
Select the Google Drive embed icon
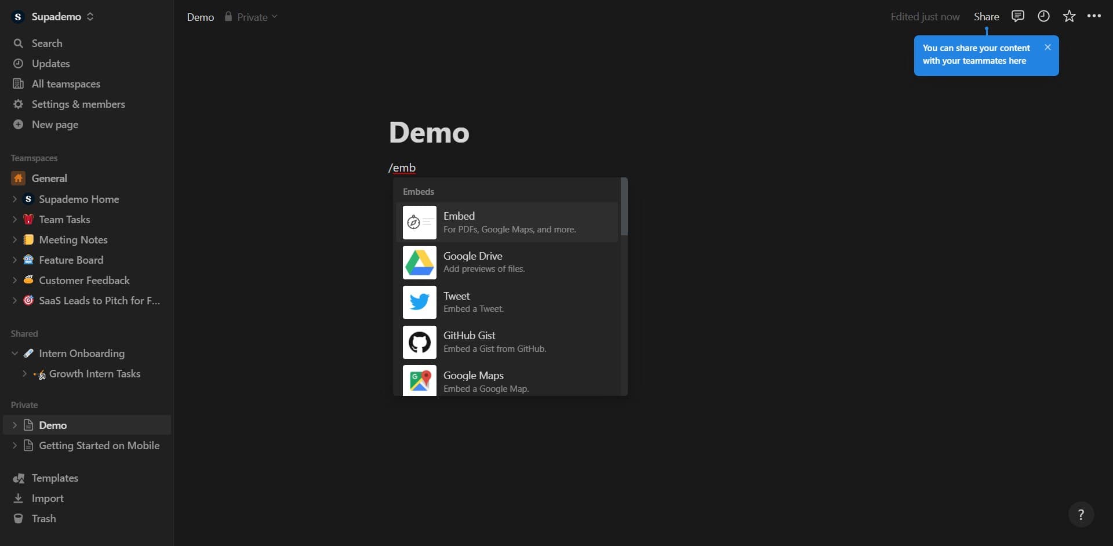click(419, 263)
